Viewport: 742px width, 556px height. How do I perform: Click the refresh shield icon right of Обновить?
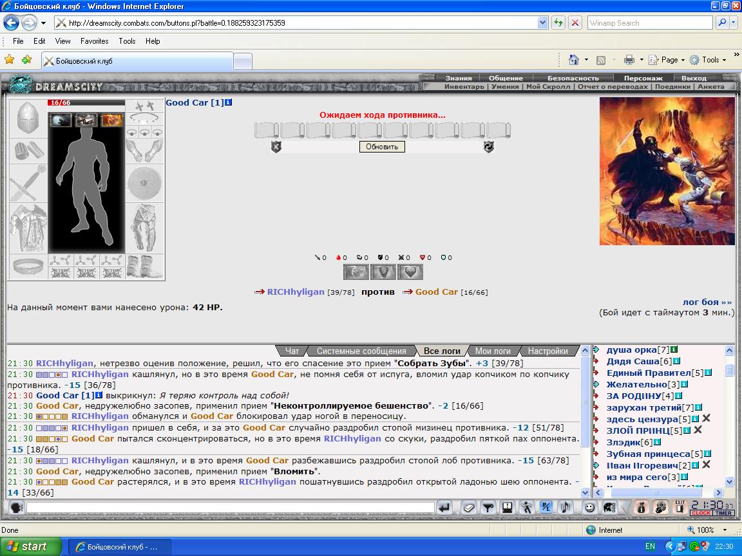tap(488, 147)
